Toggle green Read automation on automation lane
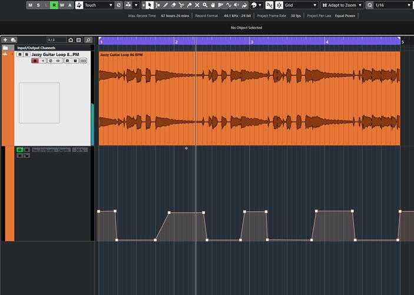This screenshot has height=295, width=414. [x=19, y=150]
